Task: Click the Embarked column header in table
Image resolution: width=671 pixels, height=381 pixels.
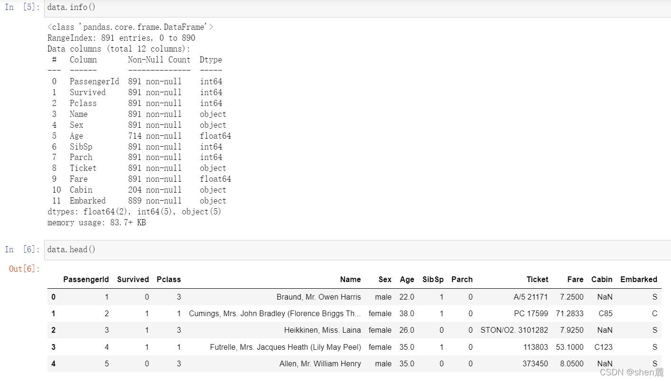Action: [x=639, y=279]
